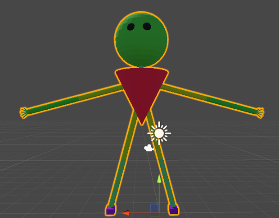Select the hand at the right arm's end
This screenshot has height=218, width=279.
(260, 113)
